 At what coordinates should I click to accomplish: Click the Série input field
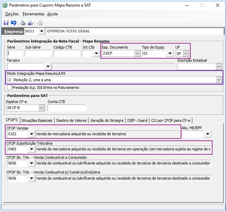click(15, 53)
